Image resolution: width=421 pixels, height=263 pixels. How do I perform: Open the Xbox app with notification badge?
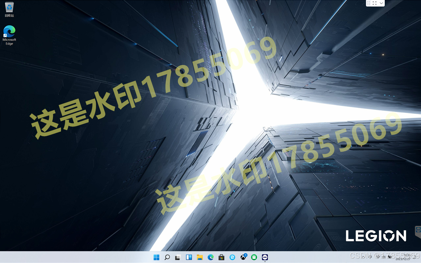(x=243, y=257)
